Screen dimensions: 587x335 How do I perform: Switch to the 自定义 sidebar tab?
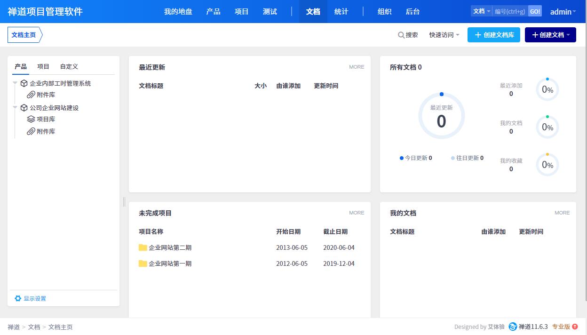69,67
